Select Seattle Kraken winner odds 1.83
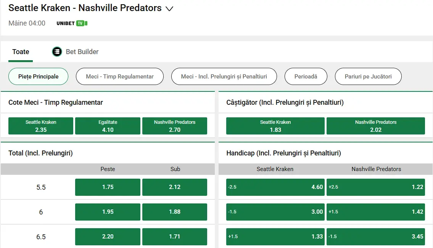The image size is (433, 248). 275,126
